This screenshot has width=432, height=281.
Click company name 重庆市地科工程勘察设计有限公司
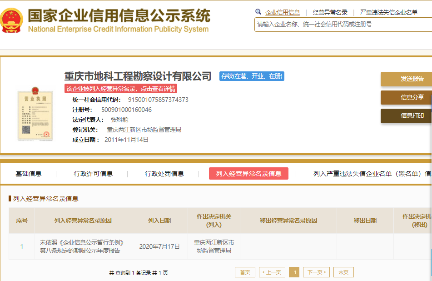(x=138, y=76)
